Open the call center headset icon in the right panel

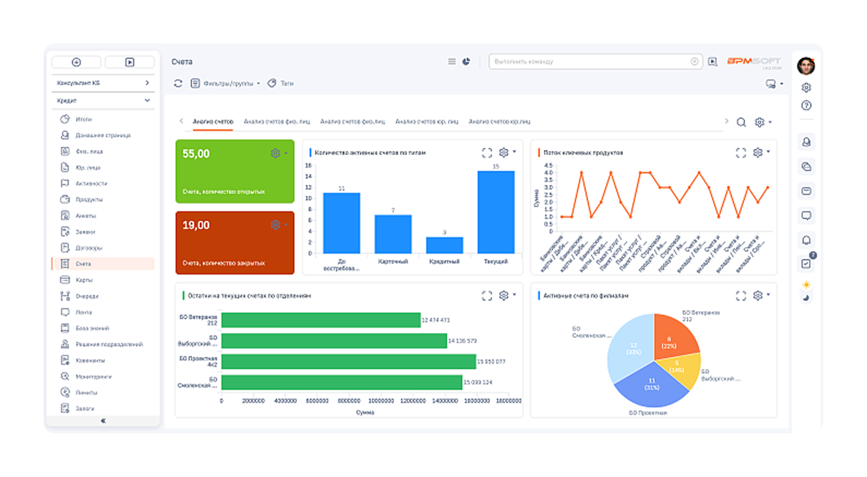[x=806, y=142]
